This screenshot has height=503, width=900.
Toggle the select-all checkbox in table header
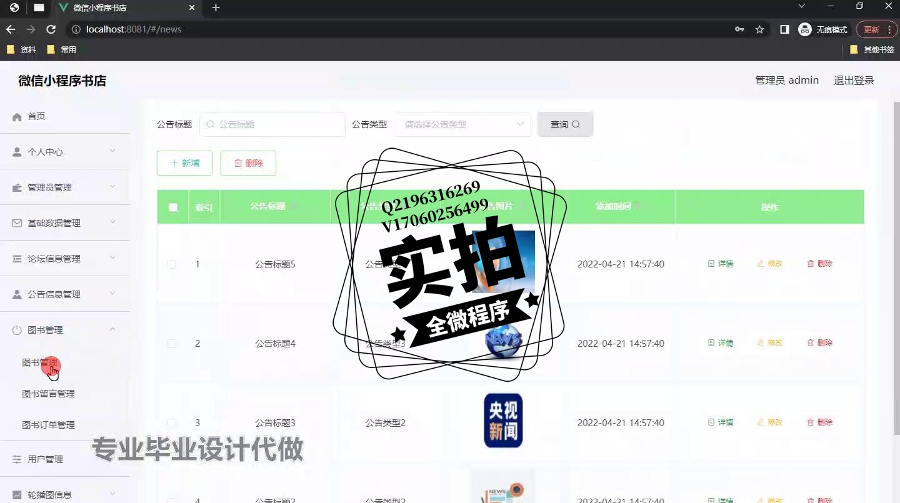coord(173,207)
